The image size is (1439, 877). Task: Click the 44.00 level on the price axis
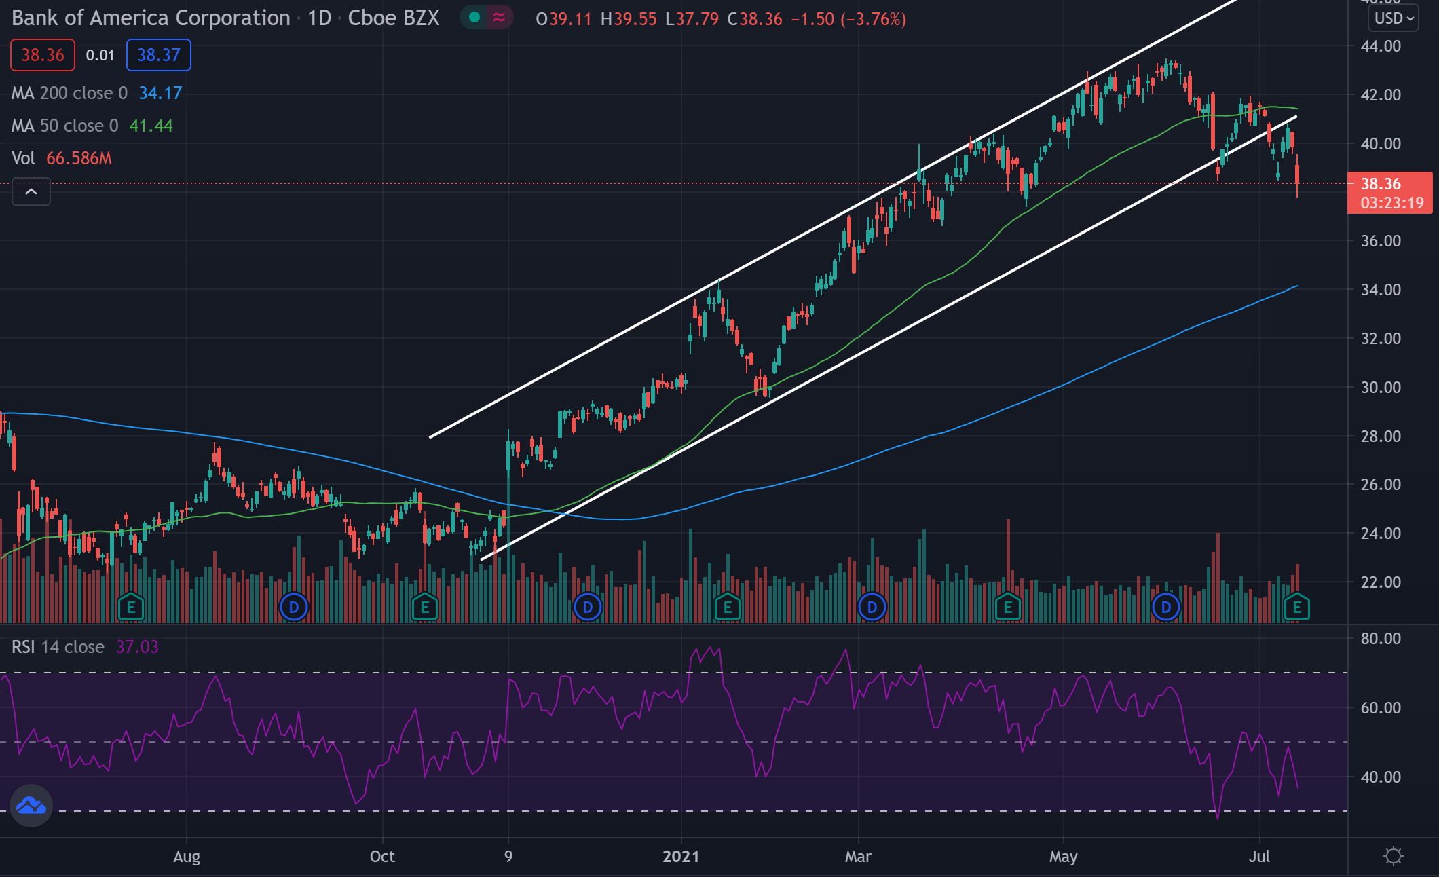(1381, 46)
